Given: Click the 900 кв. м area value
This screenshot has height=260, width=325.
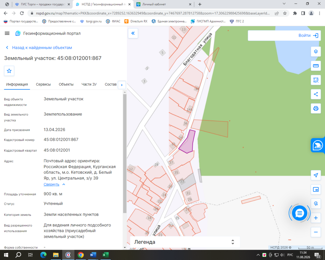Looking at the screenshot, I should [53, 194].
